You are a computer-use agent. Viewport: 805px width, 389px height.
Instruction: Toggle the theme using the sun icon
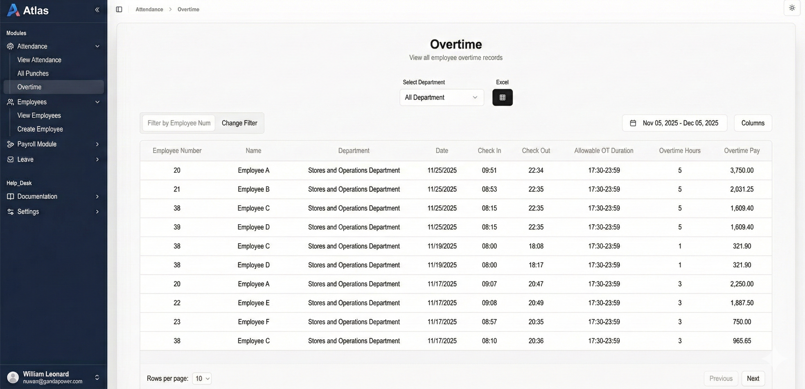pyautogui.click(x=792, y=8)
